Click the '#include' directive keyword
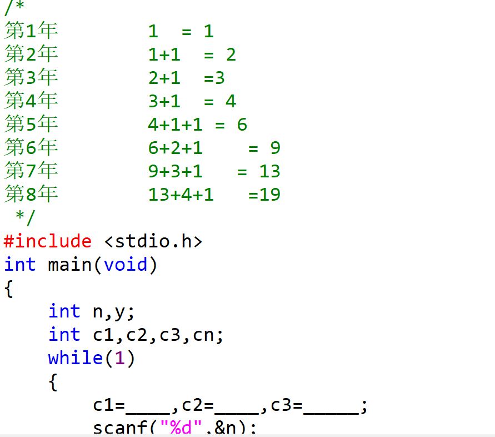 tap(48, 241)
